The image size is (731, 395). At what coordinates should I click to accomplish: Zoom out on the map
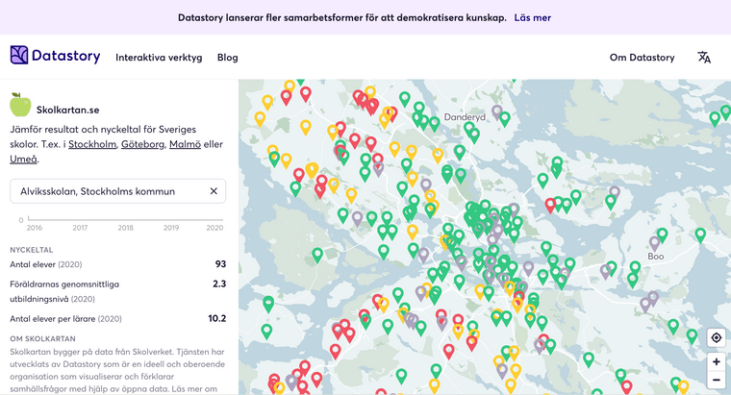coord(715,383)
